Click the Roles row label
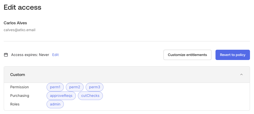The image size is (254, 114). (15, 104)
